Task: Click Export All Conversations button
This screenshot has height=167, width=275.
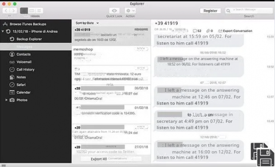Action: click(111, 159)
